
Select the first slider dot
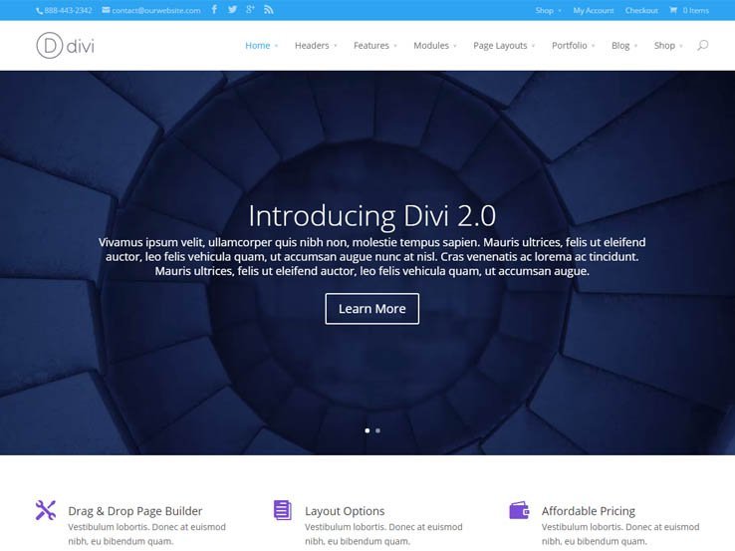click(367, 430)
